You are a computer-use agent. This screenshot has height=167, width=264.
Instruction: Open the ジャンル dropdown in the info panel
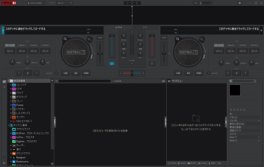point(259,121)
